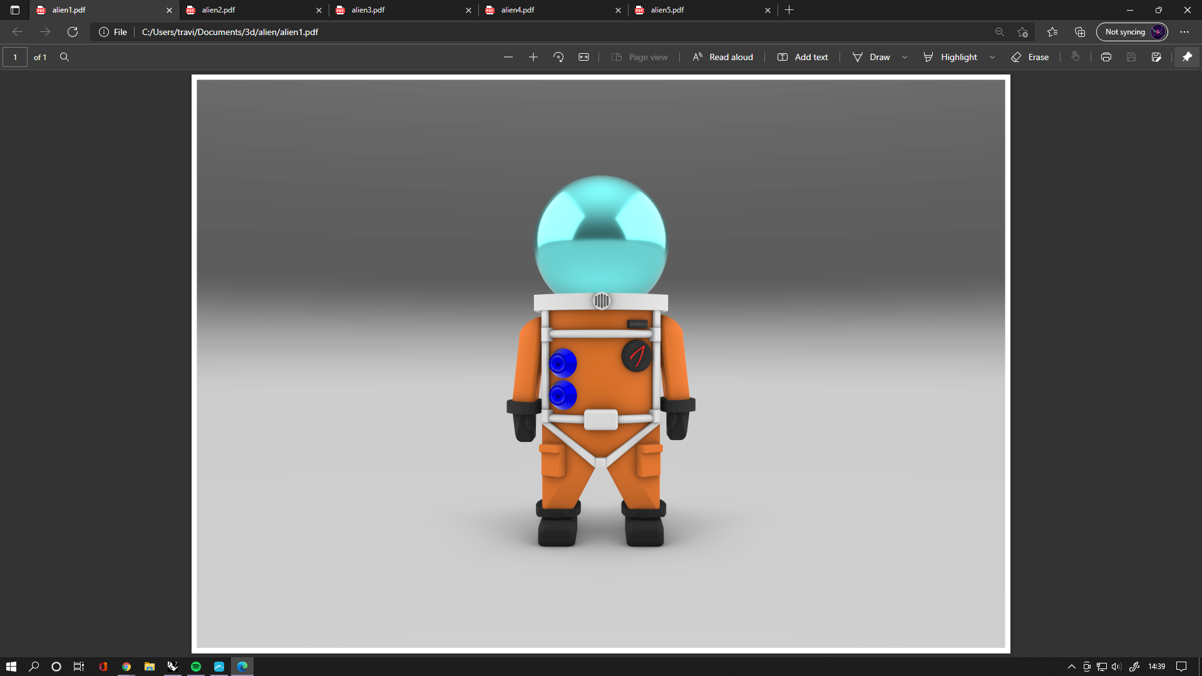The image size is (1202, 676).
Task: Toggle Read aloud on
Action: point(722,57)
